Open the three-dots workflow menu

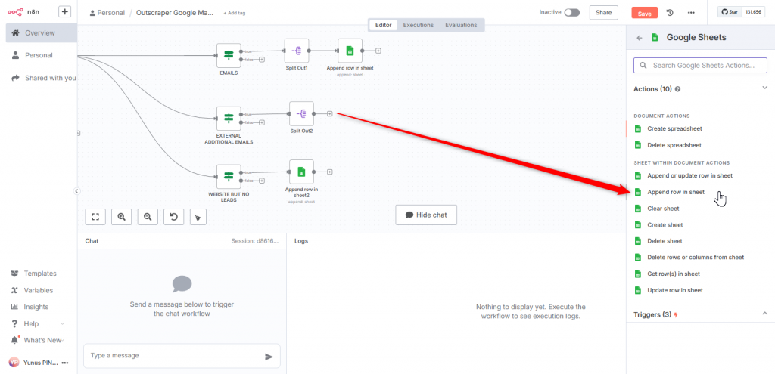point(691,13)
